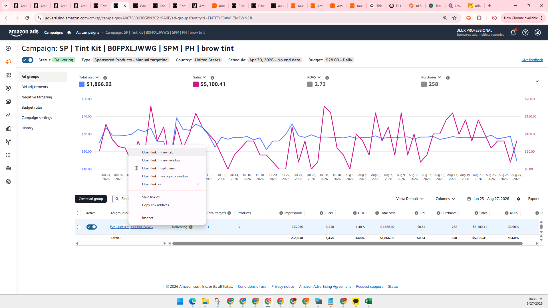Select Copy link address
Screen dimensions: 548x308
[167, 205]
